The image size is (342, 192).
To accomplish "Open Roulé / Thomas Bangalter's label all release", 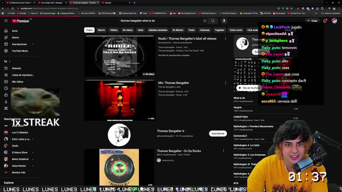I will tap(187, 39).
